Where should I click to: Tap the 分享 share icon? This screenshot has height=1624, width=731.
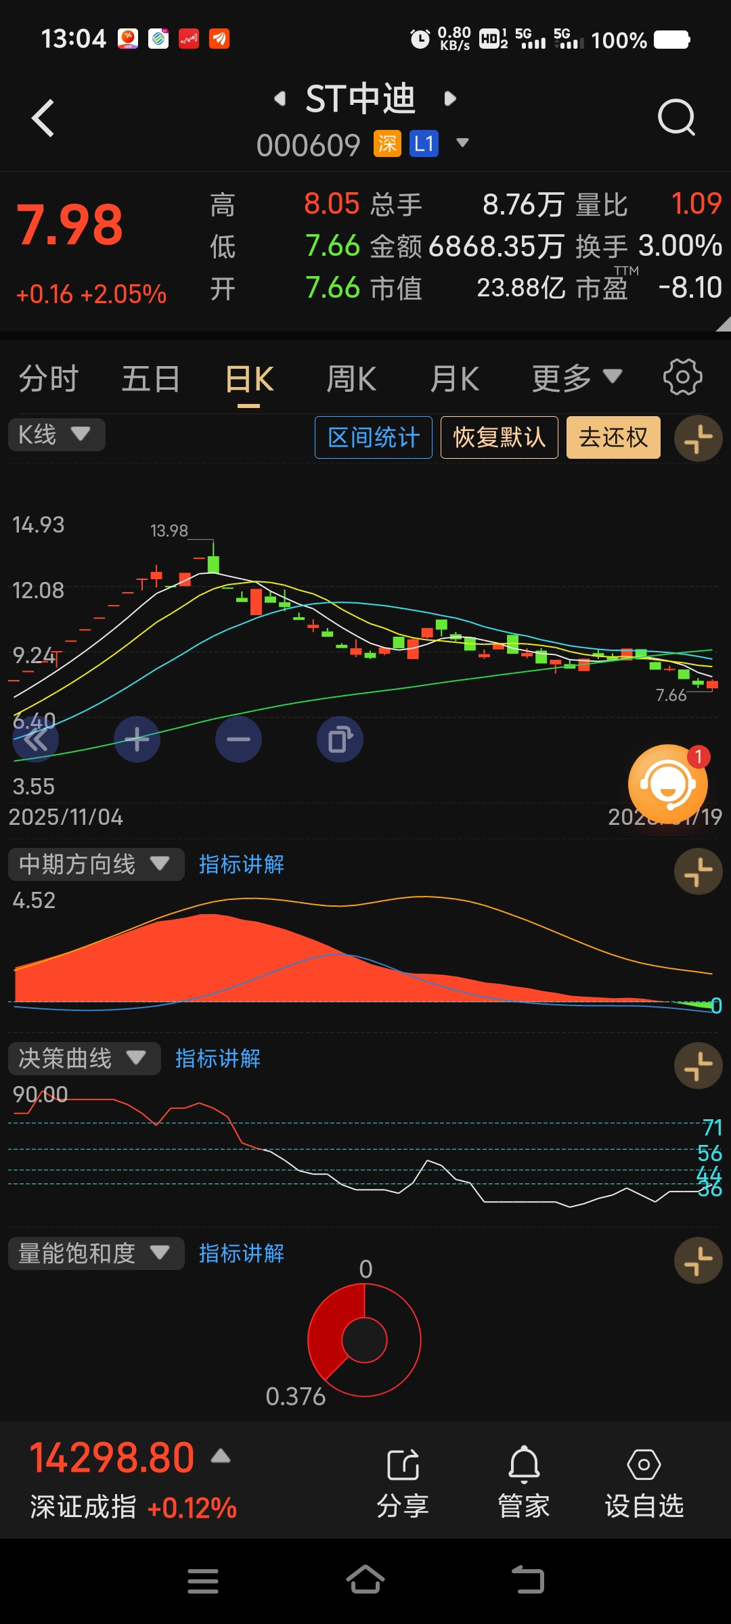403,1483
